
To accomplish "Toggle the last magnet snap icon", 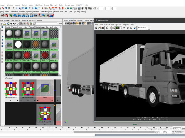I will click(63, 8).
